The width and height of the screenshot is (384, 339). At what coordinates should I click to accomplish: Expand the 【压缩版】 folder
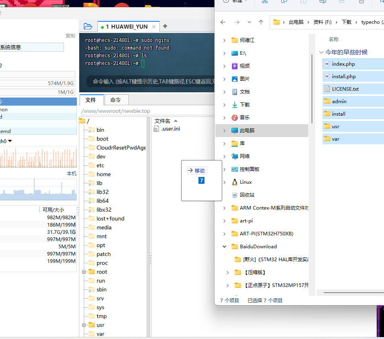click(227, 272)
